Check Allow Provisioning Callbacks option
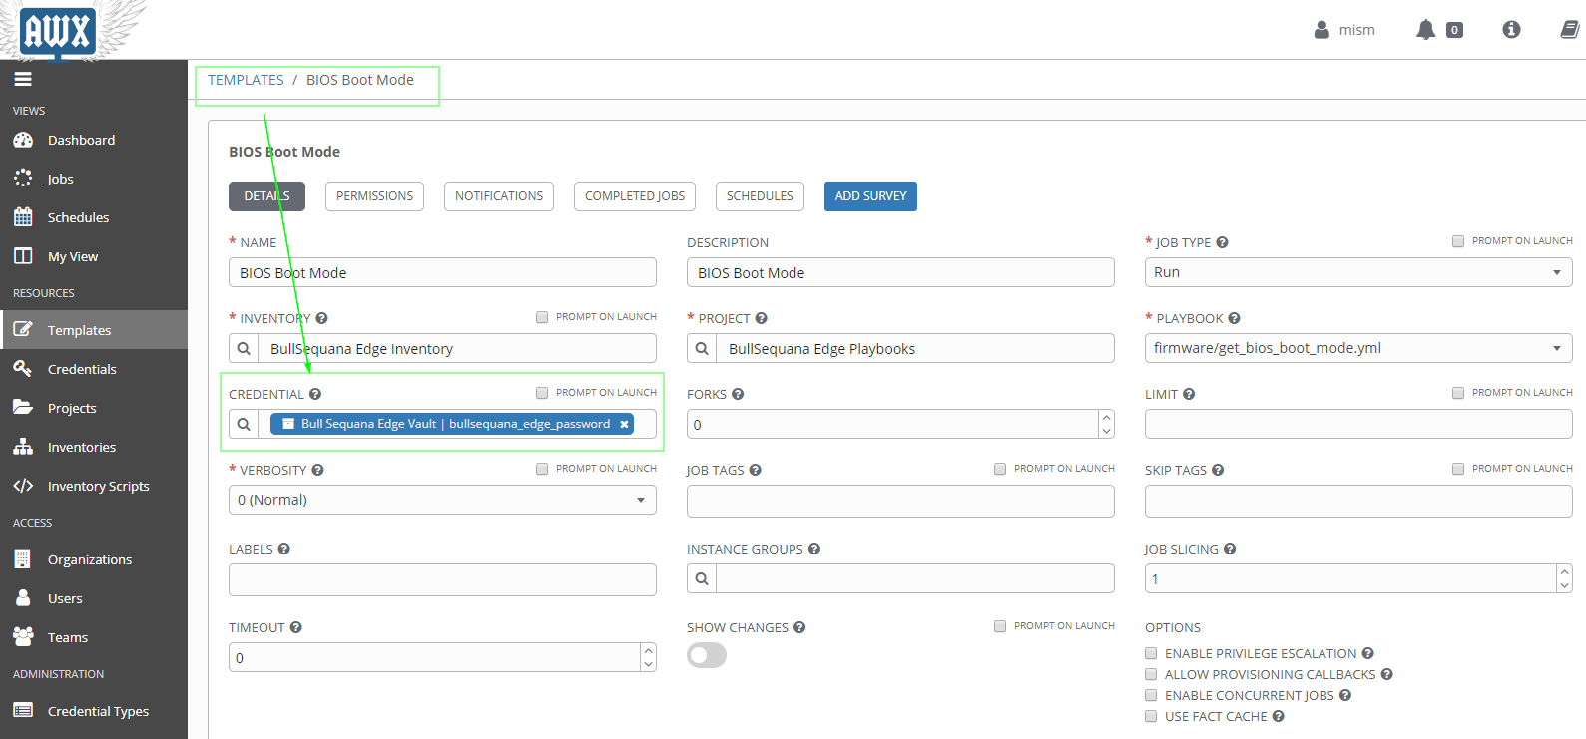The height and width of the screenshot is (739, 1586). [1151, 674]
